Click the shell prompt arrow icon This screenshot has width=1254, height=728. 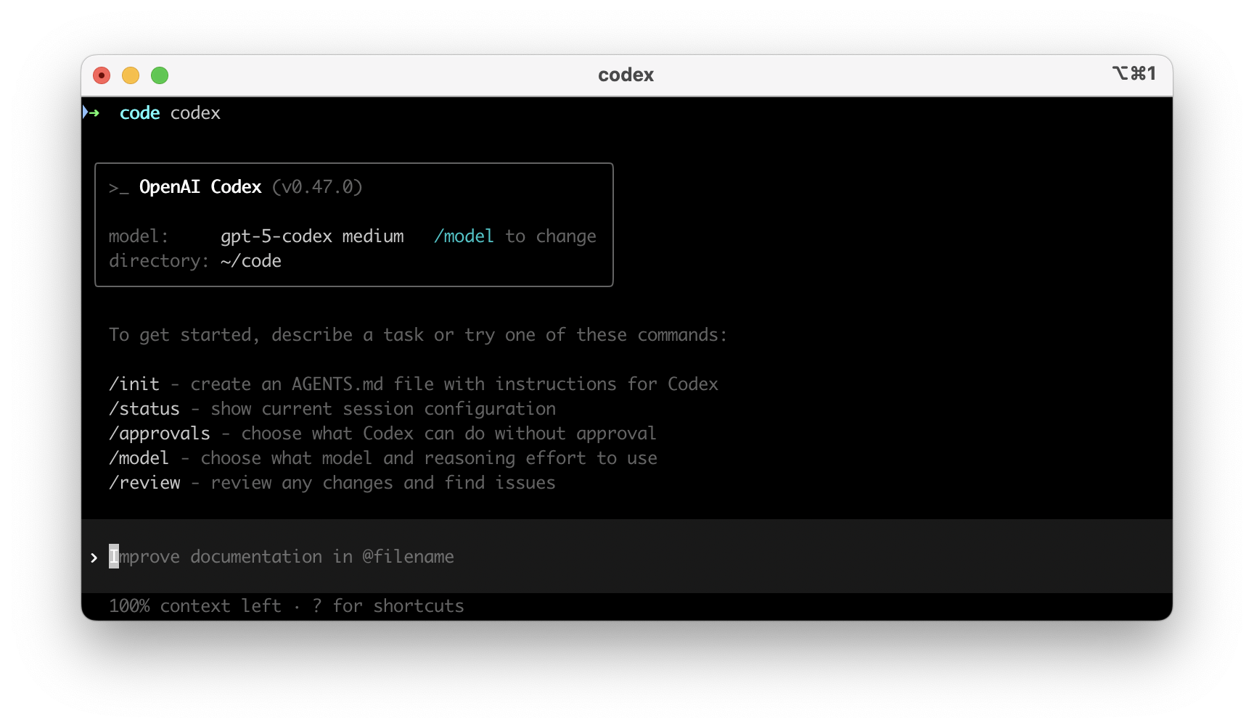pyautogui.click(x=91, y=113)
